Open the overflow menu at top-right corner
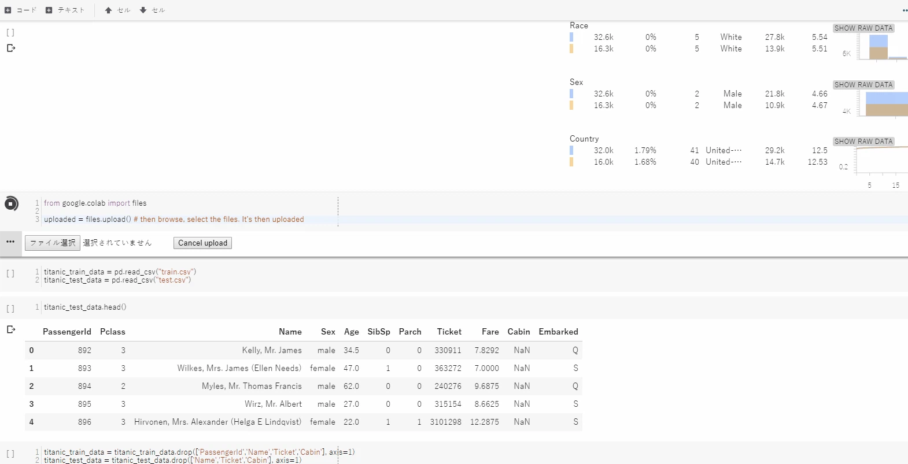 905,10
